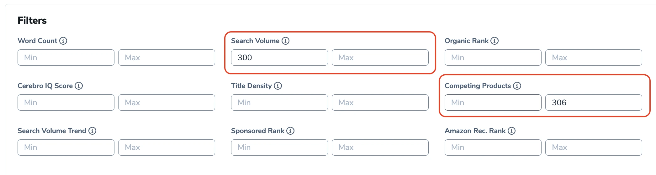Focus the Word Count Min field
This screenshot has height=175, width=656.
(x=66, y=57)
